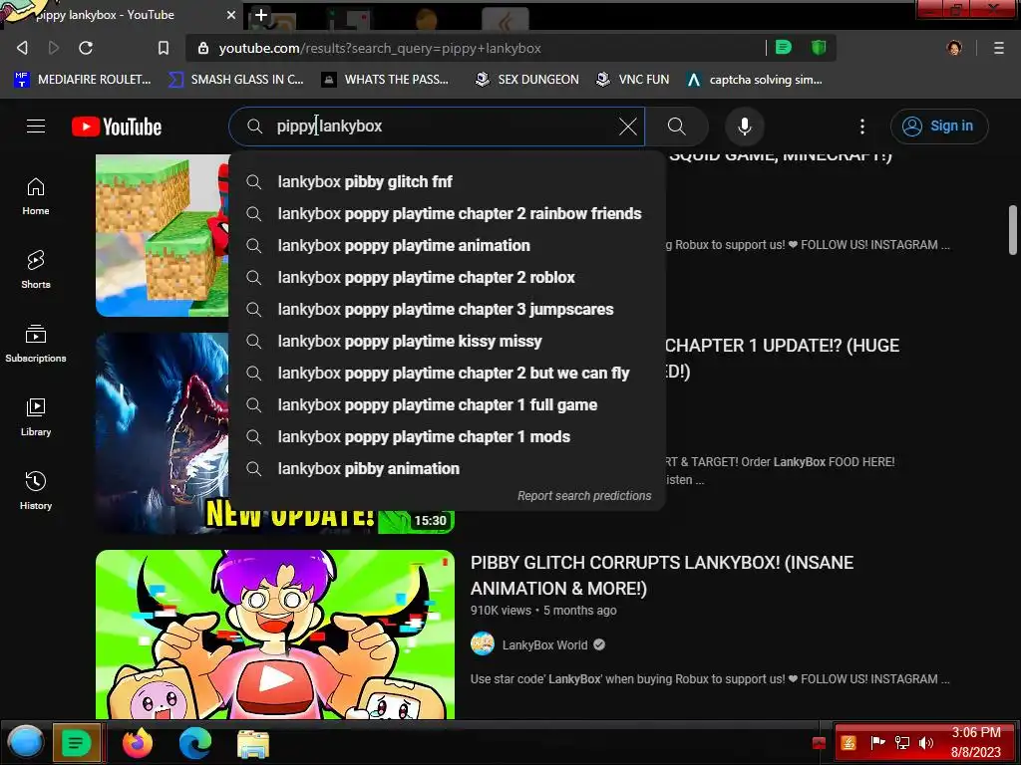
Task: Open the LankyBox World channel name
Action: click(544, 644)
